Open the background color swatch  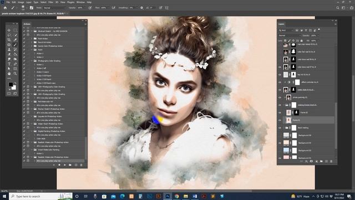click(x=14, y=88)
